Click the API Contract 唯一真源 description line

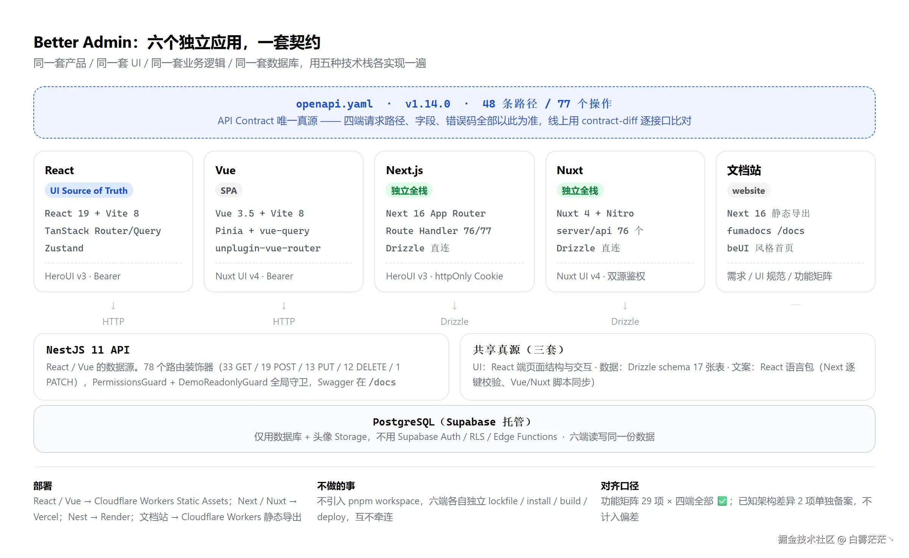pyautogui.click(x=454, y=121)
